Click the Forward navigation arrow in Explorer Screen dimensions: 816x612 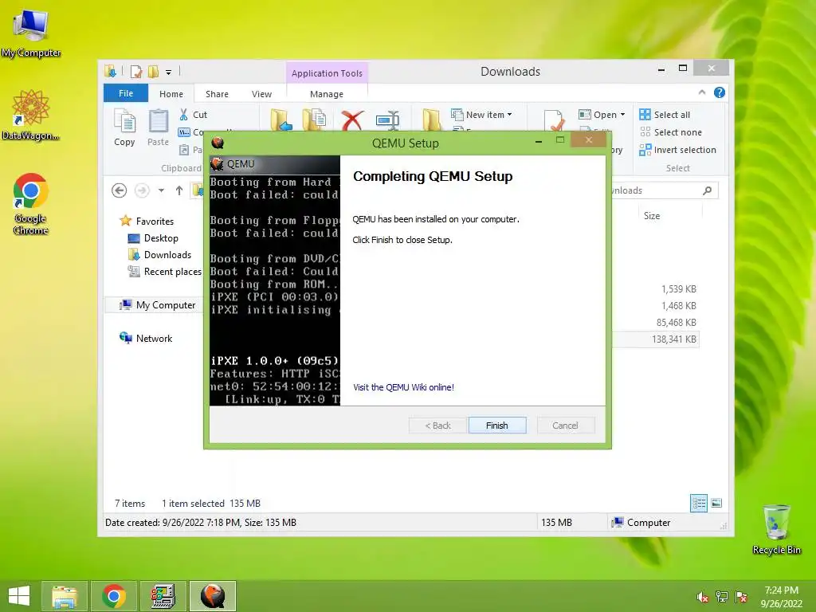click(x=142, y=190)
